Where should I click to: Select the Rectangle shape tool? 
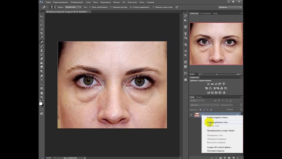[41, 88]
